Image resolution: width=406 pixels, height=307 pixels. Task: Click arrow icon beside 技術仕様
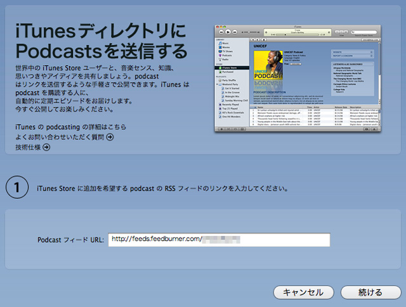click(46, 147)
